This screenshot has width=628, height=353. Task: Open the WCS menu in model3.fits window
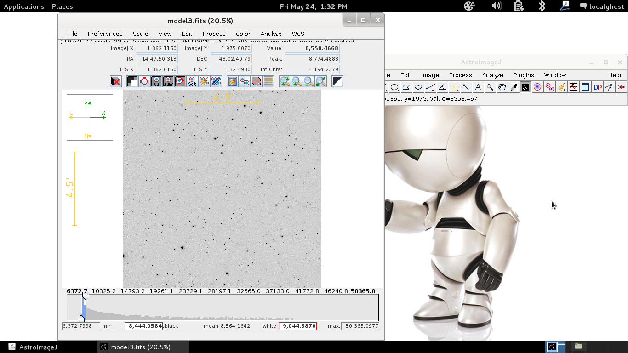click(x=298, y=34)
